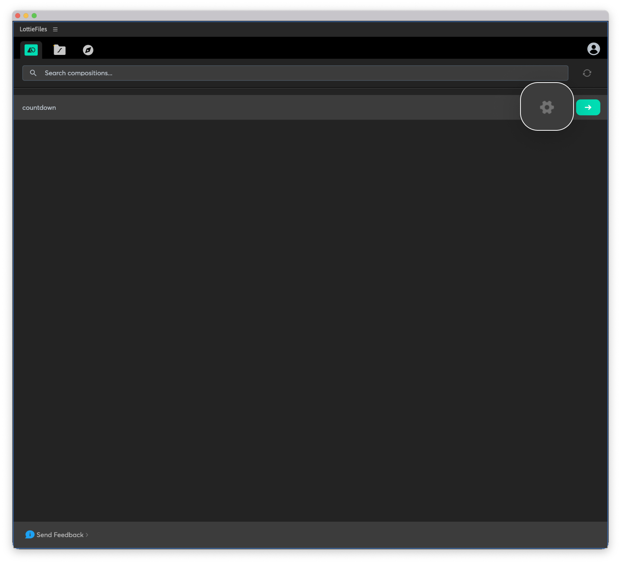This screenshot has width=621, height=564.
Task: Minimize the window with the yellow button
Action: 26,16
